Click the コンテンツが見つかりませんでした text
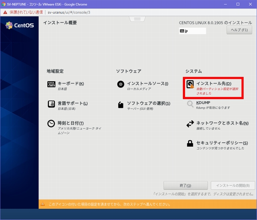Viewport: 257px width, 220px height. (220, 148)
